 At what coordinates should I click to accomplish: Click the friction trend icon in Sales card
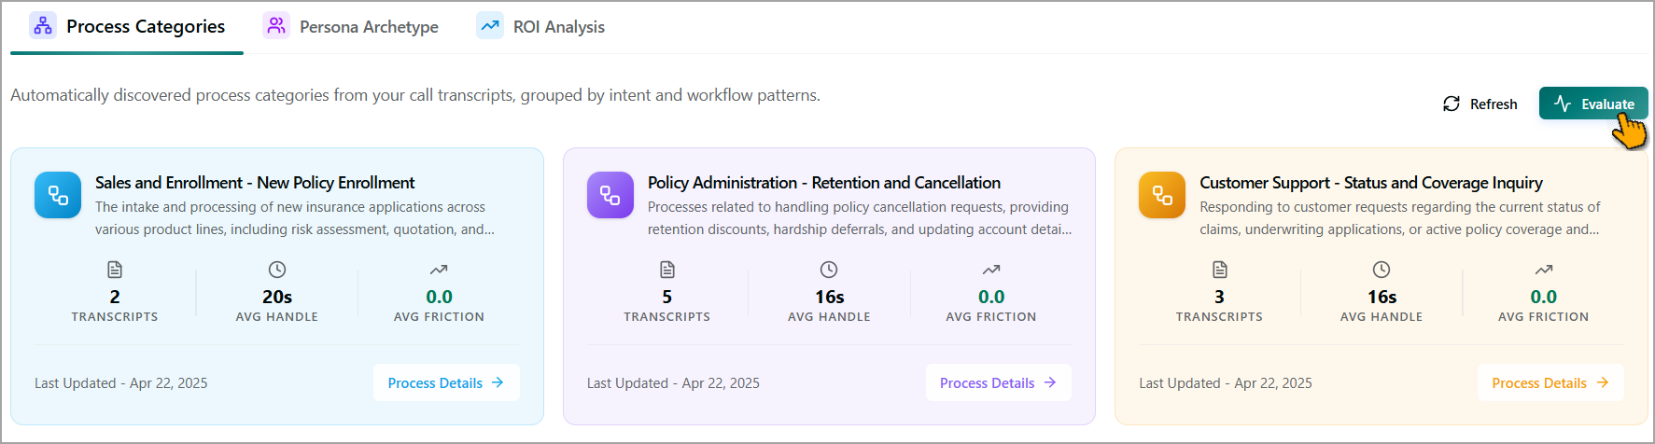click(439, 270)
